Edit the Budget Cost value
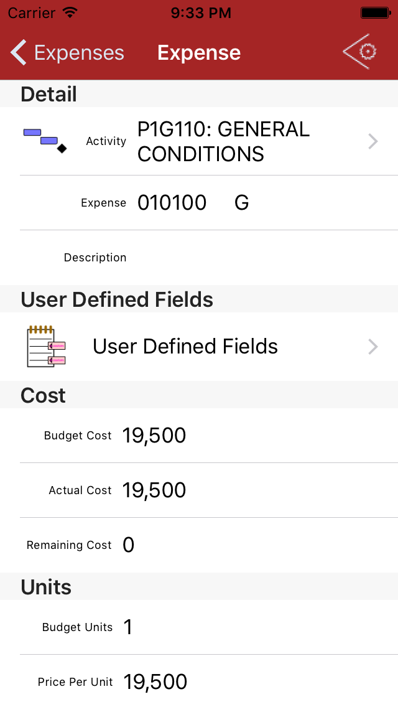Screen dimensions: 398x707 point(154,436)
